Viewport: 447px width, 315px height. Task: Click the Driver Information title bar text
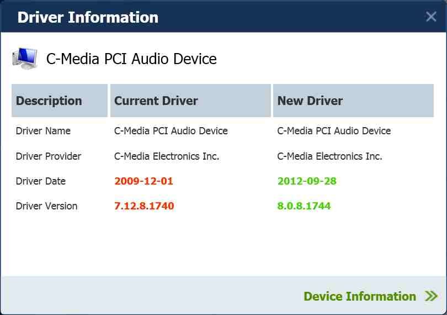(88, 17)
